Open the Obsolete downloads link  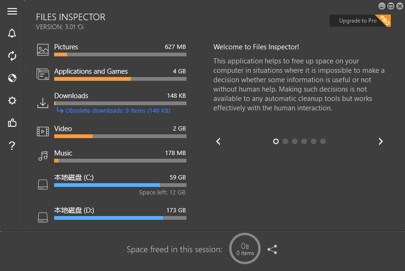coord(117,111)
